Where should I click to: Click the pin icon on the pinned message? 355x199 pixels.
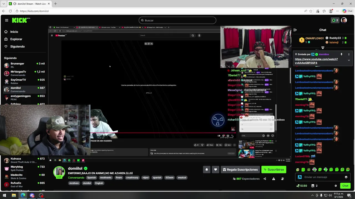[x=341, y=54]
